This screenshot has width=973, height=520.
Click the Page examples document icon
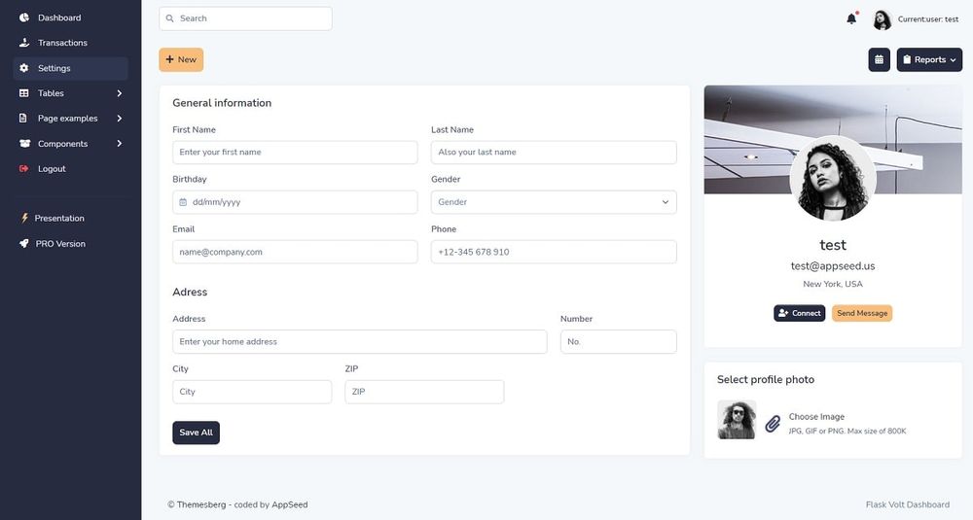pyautogui.click(x=23, y=119)
